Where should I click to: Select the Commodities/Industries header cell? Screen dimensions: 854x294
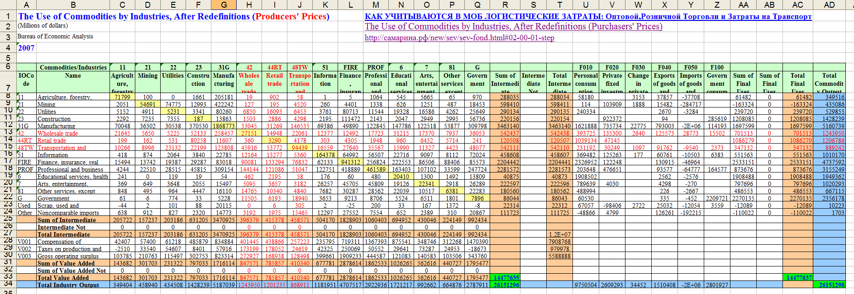[x=73, y=67]
